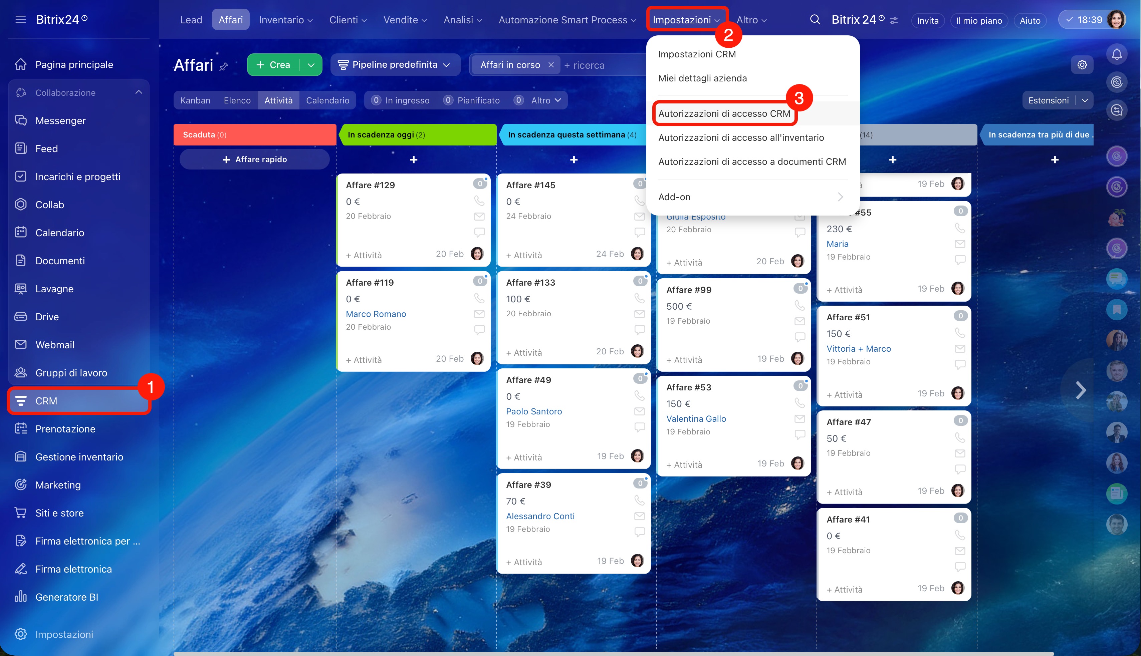
Task: Open the Pipeline predefinita dropdown
Action: 395,65
